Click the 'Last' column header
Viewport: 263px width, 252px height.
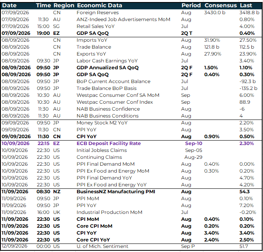click(246, 6)
